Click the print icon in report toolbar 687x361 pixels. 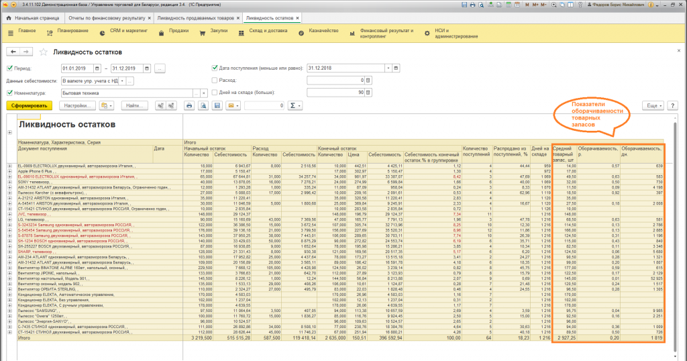pos(189,105)
